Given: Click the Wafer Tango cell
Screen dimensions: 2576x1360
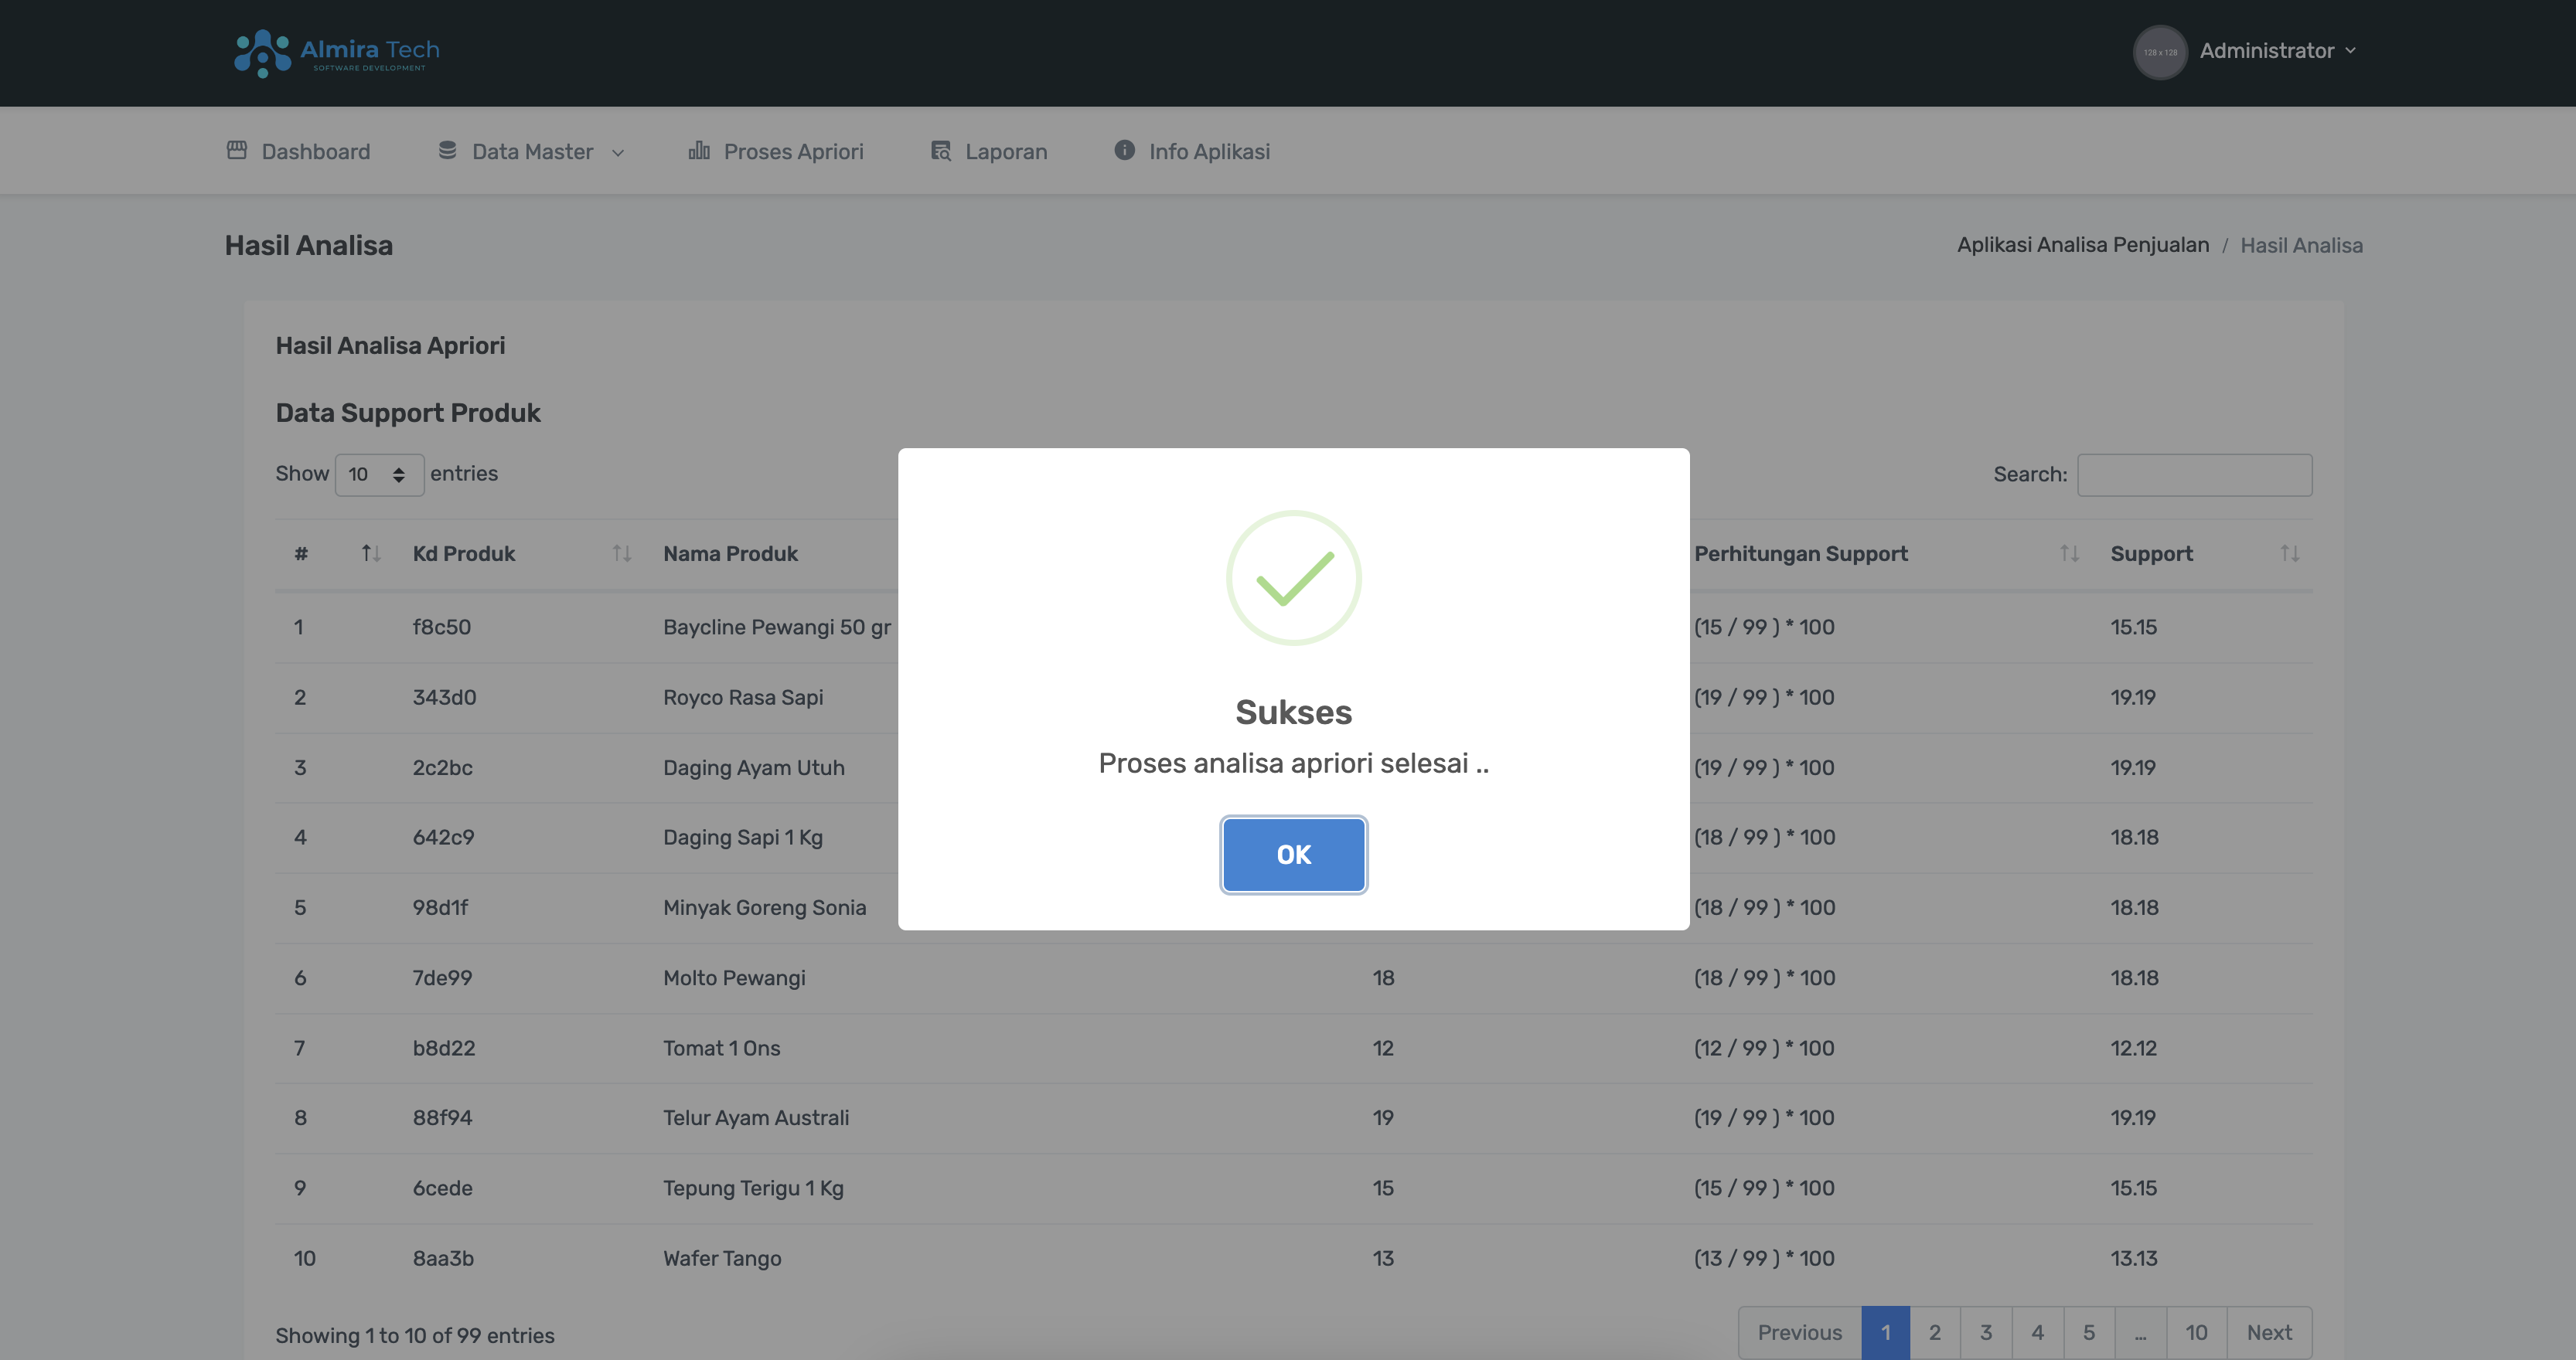Looking at the screenshot, I should coord(722,1258).
